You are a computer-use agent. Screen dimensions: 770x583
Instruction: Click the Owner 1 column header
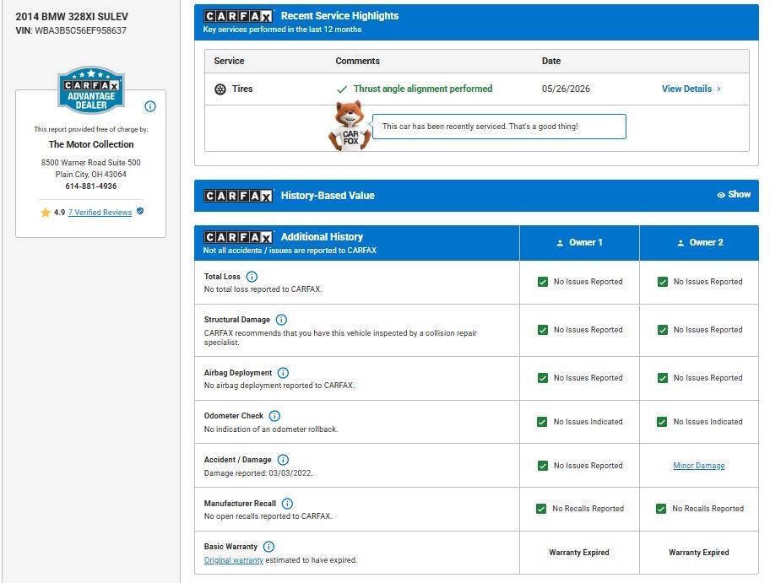[x=579, y=243]
